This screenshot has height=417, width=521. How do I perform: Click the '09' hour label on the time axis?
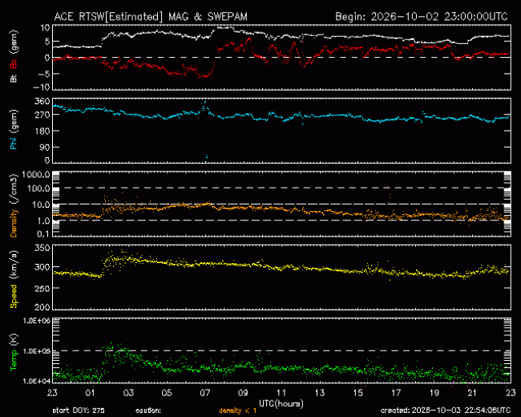[x=243, y=393]
